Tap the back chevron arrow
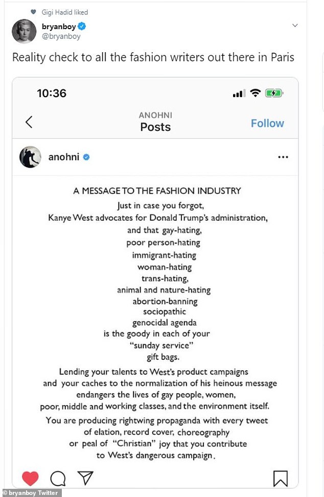This screenshot has height=497, width=324. pyautogui.click(x=29, y=122)
